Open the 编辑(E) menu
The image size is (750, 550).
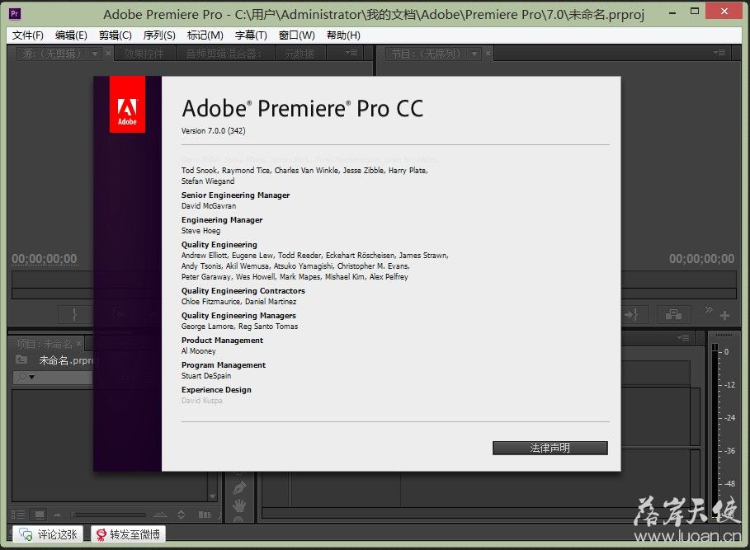(71, 35)
